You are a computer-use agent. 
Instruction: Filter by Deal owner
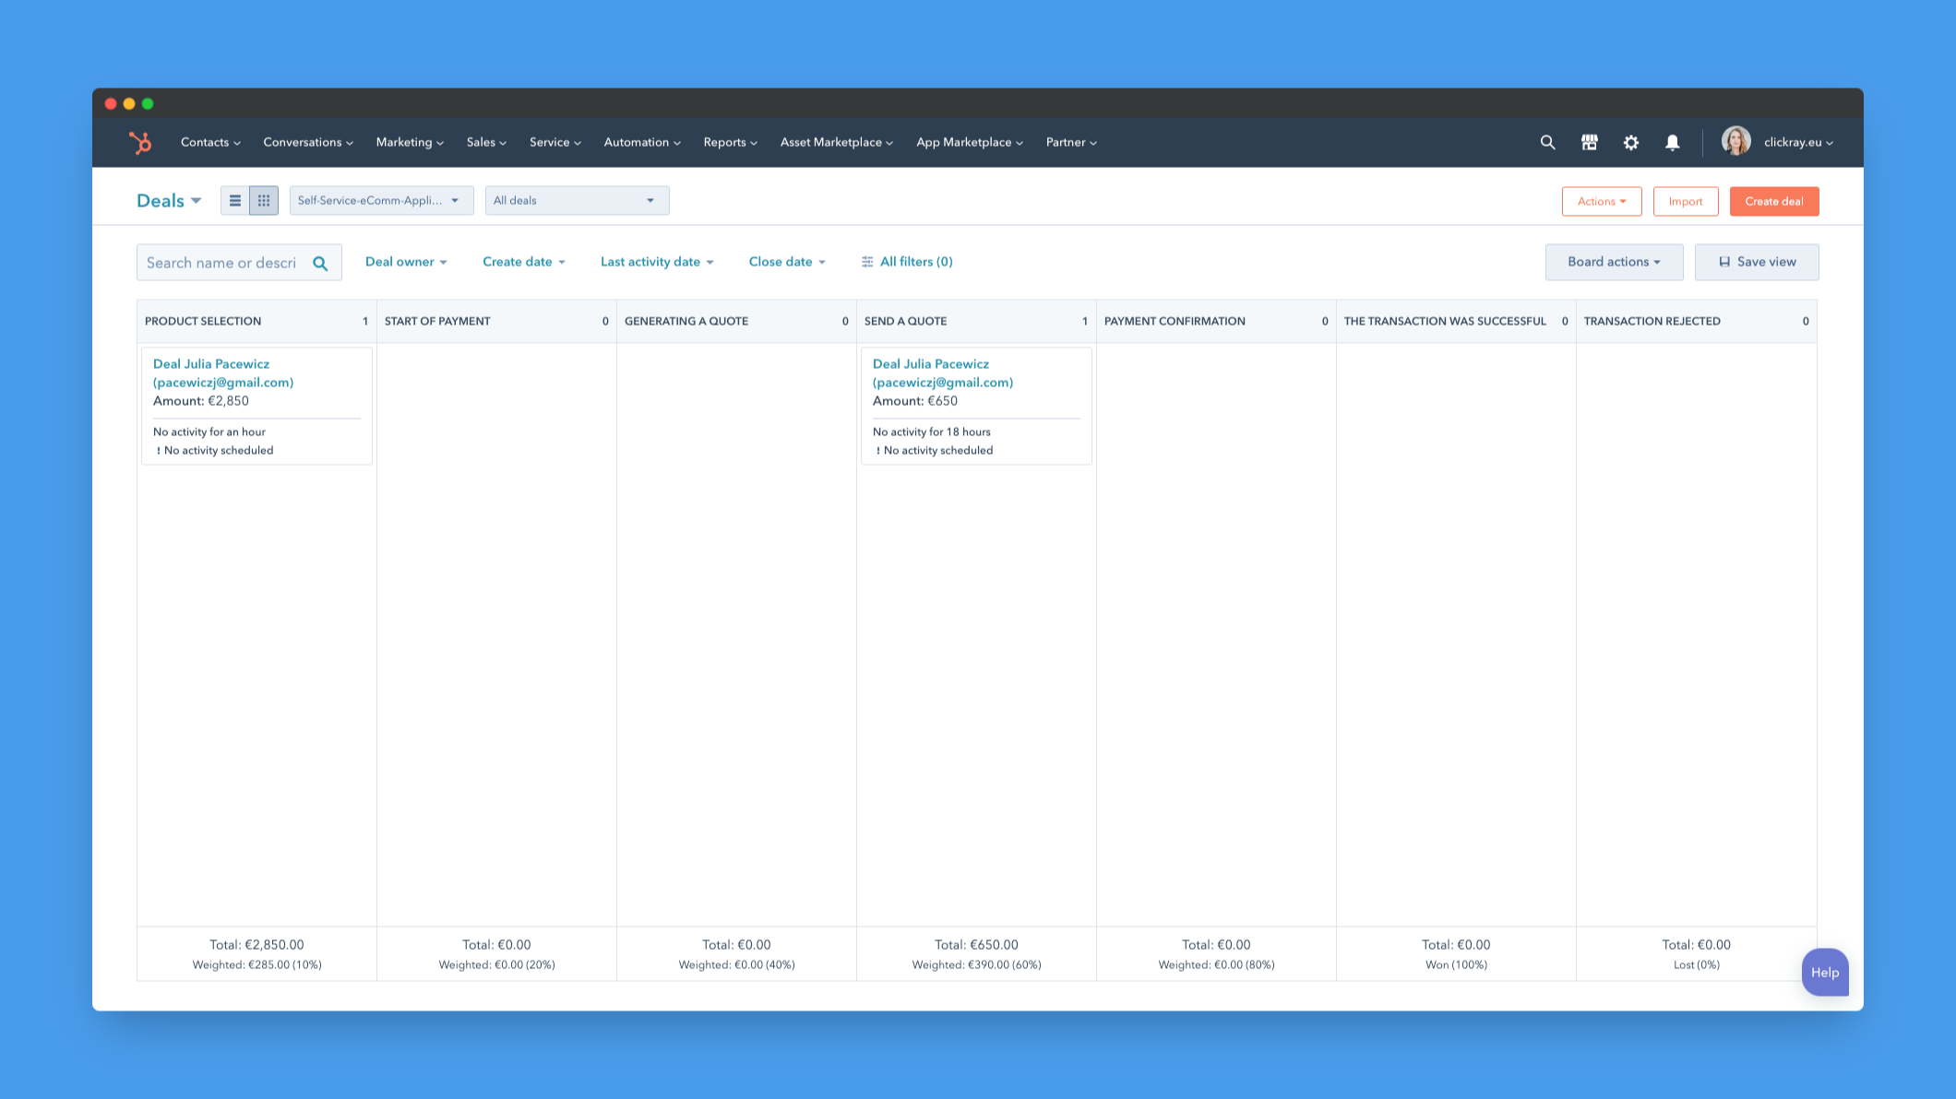(405, 261)
